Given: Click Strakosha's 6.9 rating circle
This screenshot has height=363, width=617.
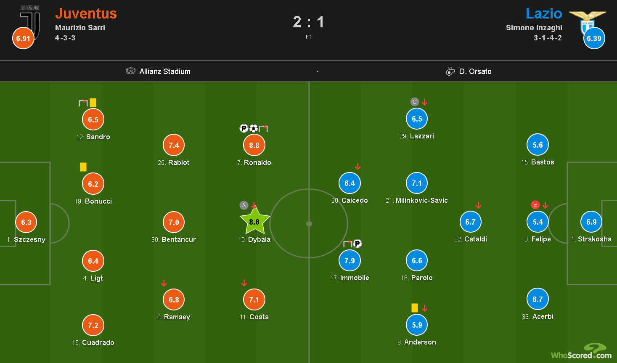Looking at the screenshot, I should point(591,222).
